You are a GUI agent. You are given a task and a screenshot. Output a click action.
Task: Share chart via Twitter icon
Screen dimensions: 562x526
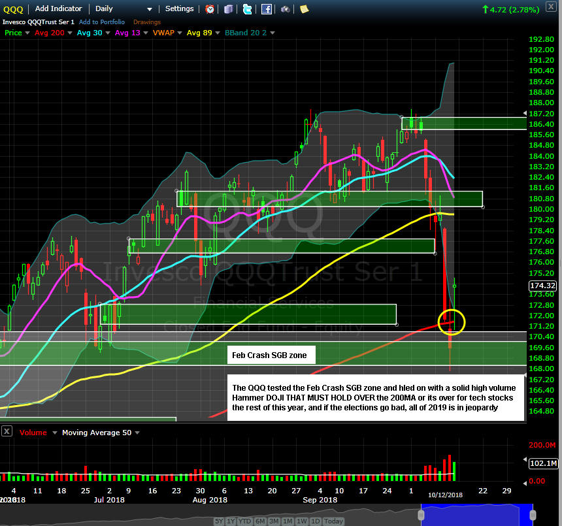coord(247,9)
